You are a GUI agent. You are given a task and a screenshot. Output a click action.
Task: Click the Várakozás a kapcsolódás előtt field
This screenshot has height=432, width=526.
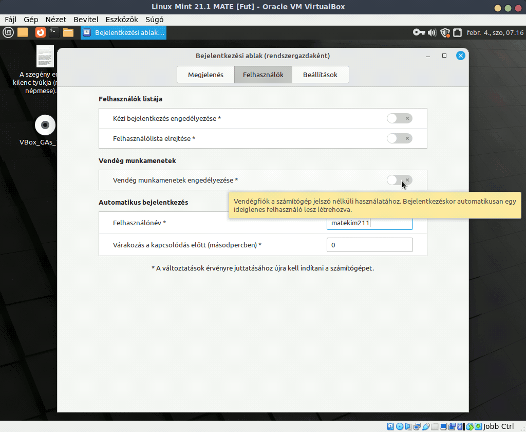[x=370, y=245]
